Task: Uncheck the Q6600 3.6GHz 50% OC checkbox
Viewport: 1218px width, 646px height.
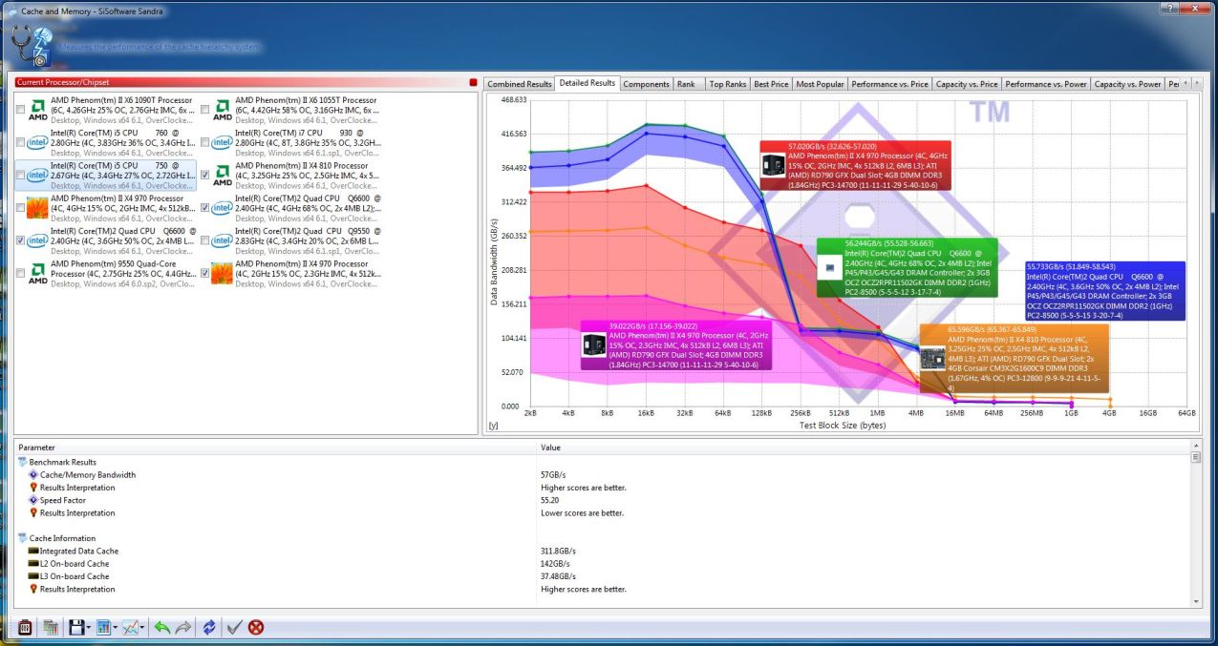Action: click(21, 240)
